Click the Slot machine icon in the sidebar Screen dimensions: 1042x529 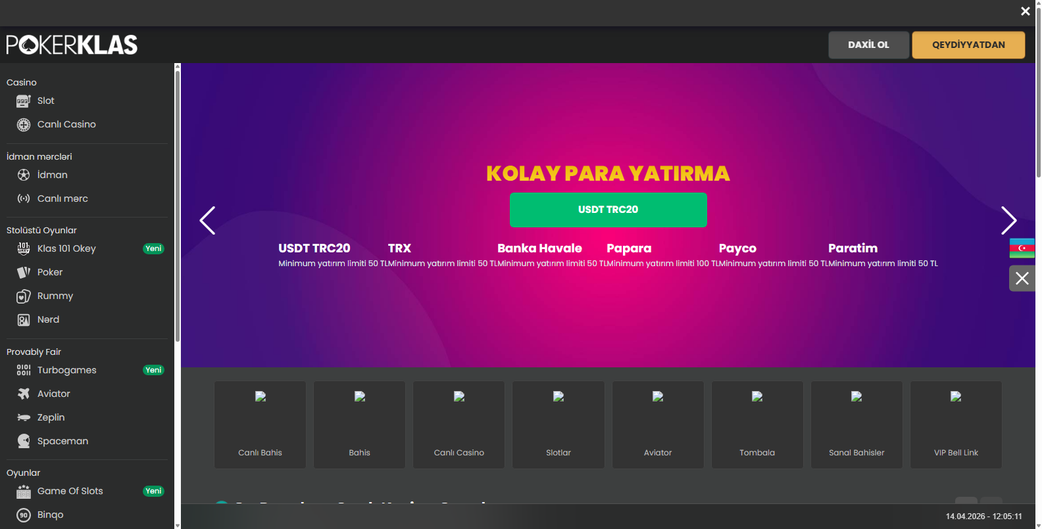24,101
